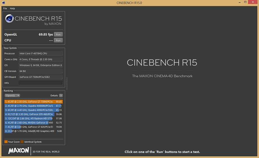
Task: Select ranking entry 5 ATI Radeon HD 5770
Action: point(33,118)
